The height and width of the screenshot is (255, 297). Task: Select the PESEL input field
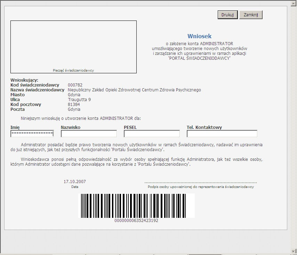coord(152,133)
